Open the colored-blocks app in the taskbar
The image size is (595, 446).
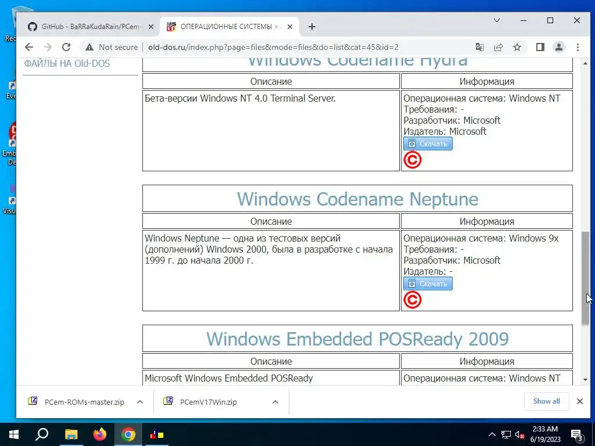click(157, 434)
